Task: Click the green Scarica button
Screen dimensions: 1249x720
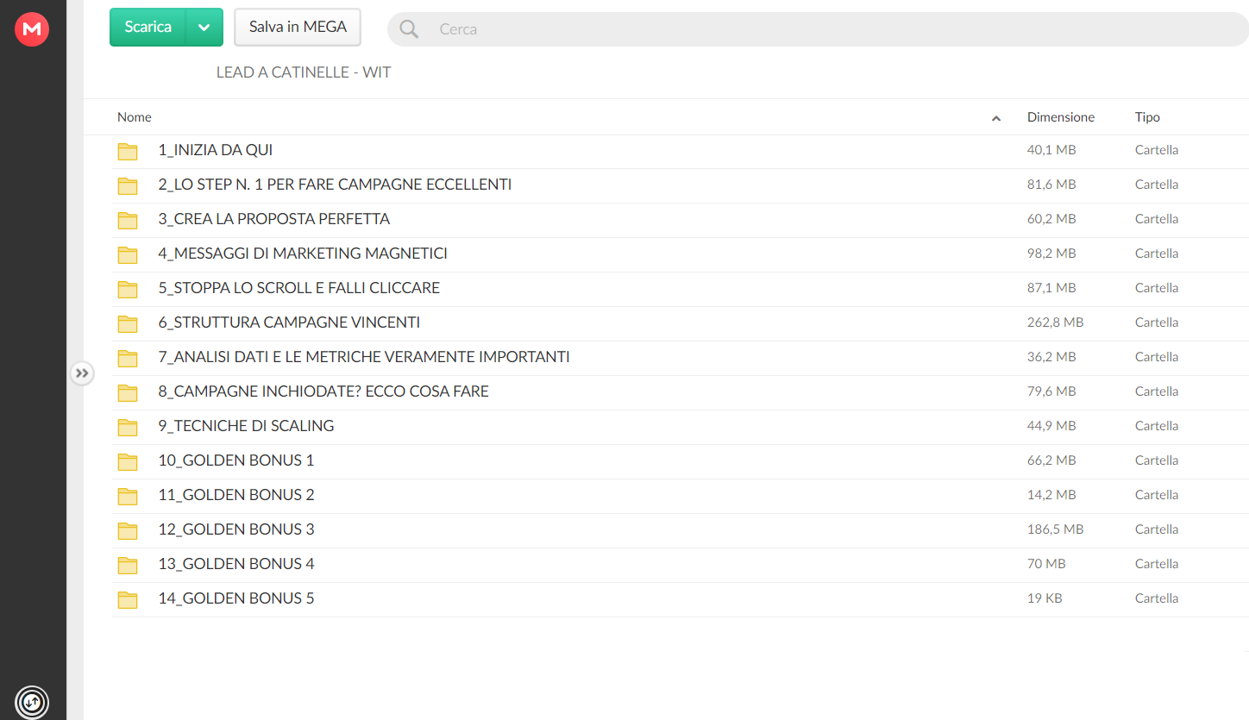Action: tap(147, 27)
